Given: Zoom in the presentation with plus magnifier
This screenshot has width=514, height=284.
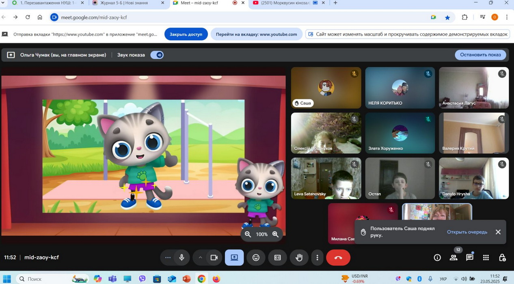Looking at the screenshot, I should (275, 234).
